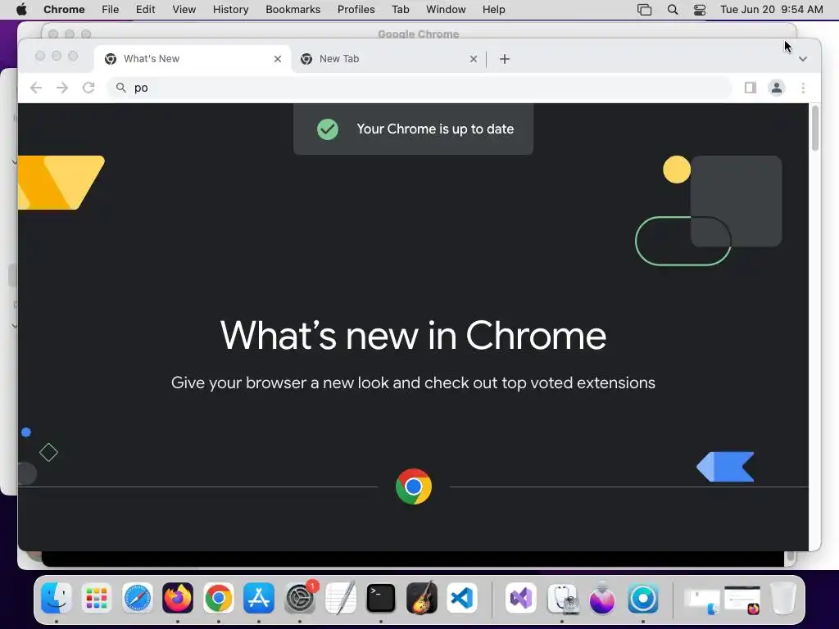Close the What's New tab

tap(278, 59)
